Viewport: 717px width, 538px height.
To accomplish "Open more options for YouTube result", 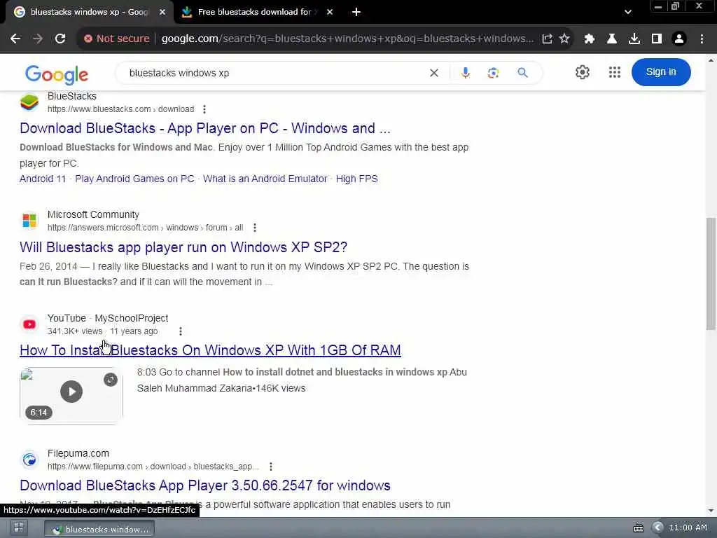I will click(x=181, y=331).
